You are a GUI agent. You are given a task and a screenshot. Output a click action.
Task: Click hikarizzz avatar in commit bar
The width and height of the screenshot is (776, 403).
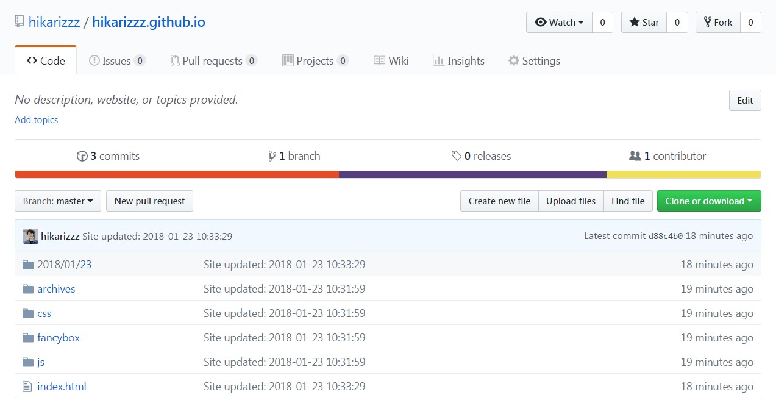click(x=30, y=236)
